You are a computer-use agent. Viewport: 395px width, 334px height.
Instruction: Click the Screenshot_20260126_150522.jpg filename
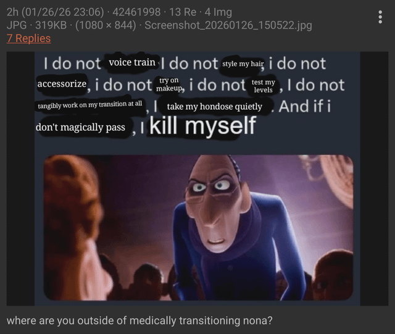click(228, 25)
